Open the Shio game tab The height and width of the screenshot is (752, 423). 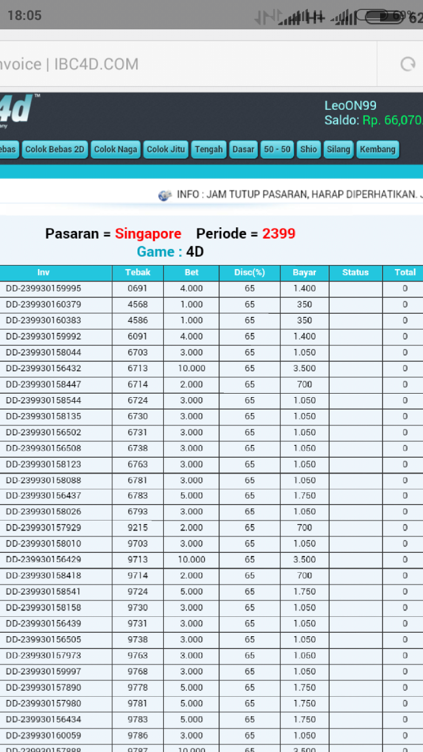coord(308,149)
